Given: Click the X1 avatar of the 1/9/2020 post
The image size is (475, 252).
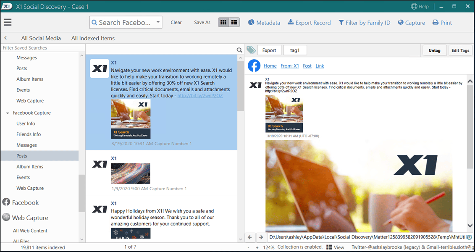Looking at the screenshot, I should 100,164.
